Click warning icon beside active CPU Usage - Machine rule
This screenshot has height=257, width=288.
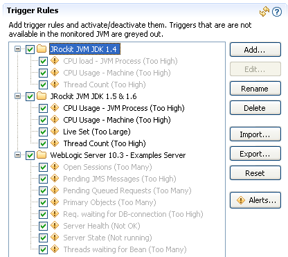tap(55, 120)
